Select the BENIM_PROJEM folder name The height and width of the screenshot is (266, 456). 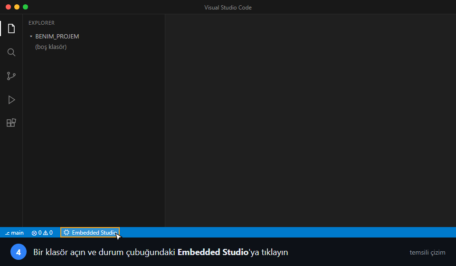pyautogui.click(x=57, y=37)
